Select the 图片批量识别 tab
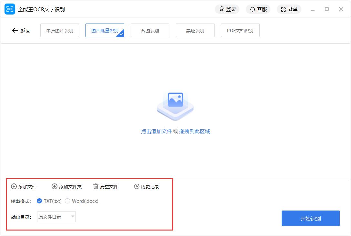This screenshot has height=236, width=351. [105, 31]
